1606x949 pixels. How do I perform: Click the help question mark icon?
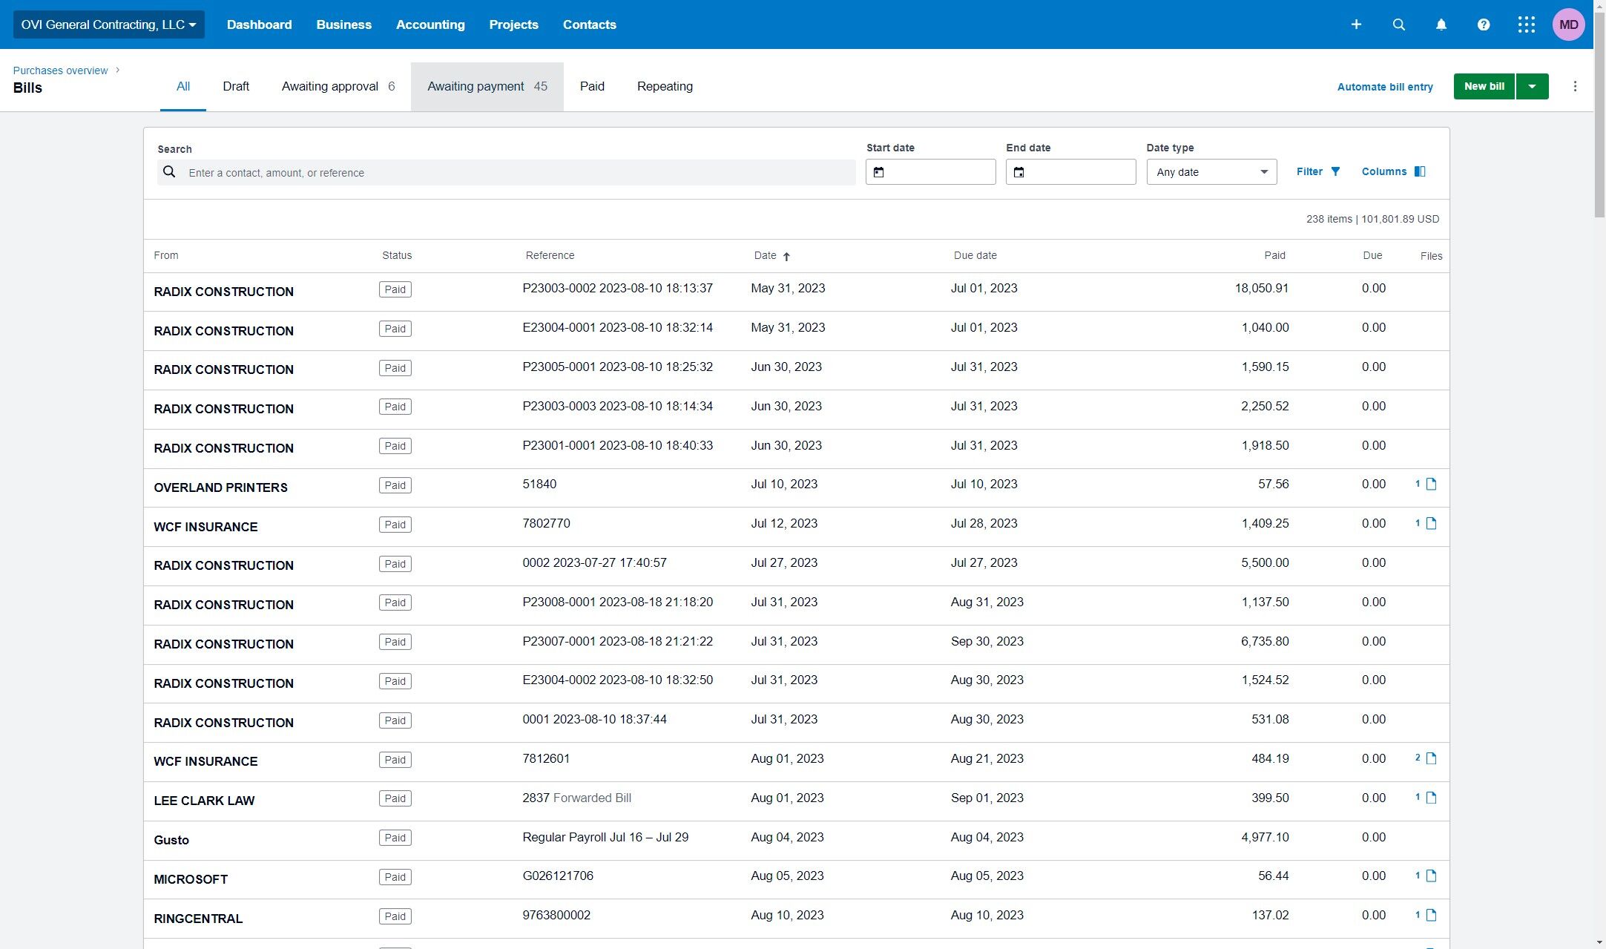pyautogui.click(x=1483, y=24)
